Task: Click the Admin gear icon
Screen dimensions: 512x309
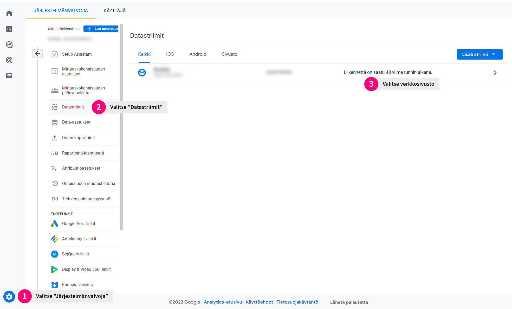Action: tap(9, 297)
